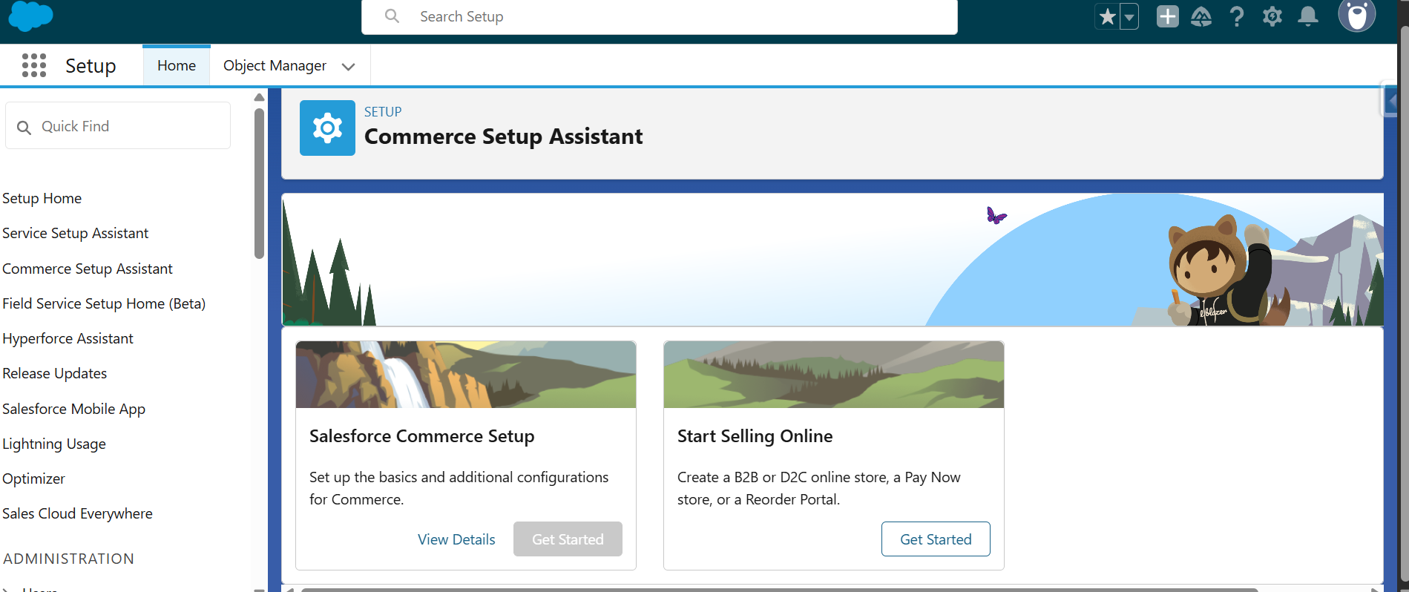Collapse the side panel using right-edge arrow
1409x592 pixels.
tap(1390, 101)
